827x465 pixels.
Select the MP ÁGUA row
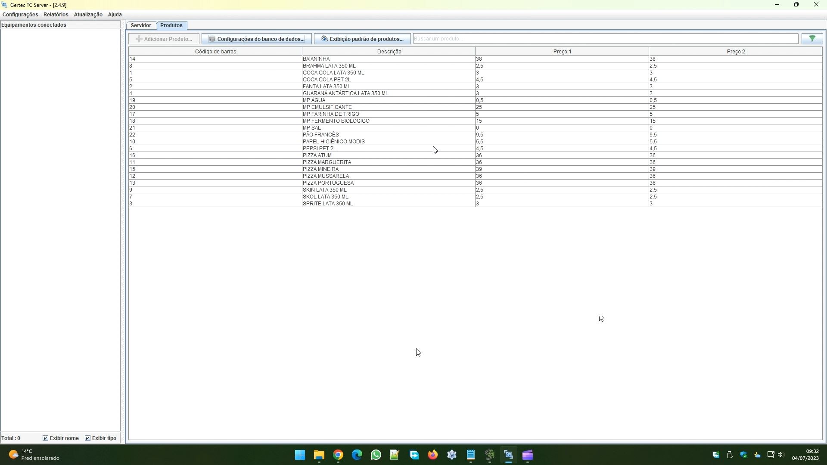tap(476, 100)
